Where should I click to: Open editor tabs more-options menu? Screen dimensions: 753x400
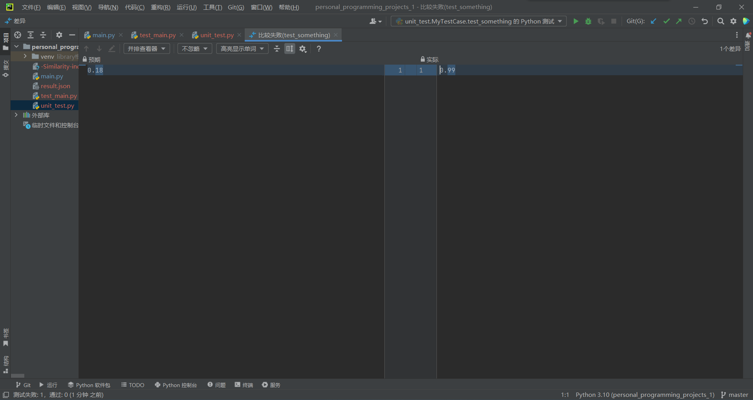tap(737, 35)
